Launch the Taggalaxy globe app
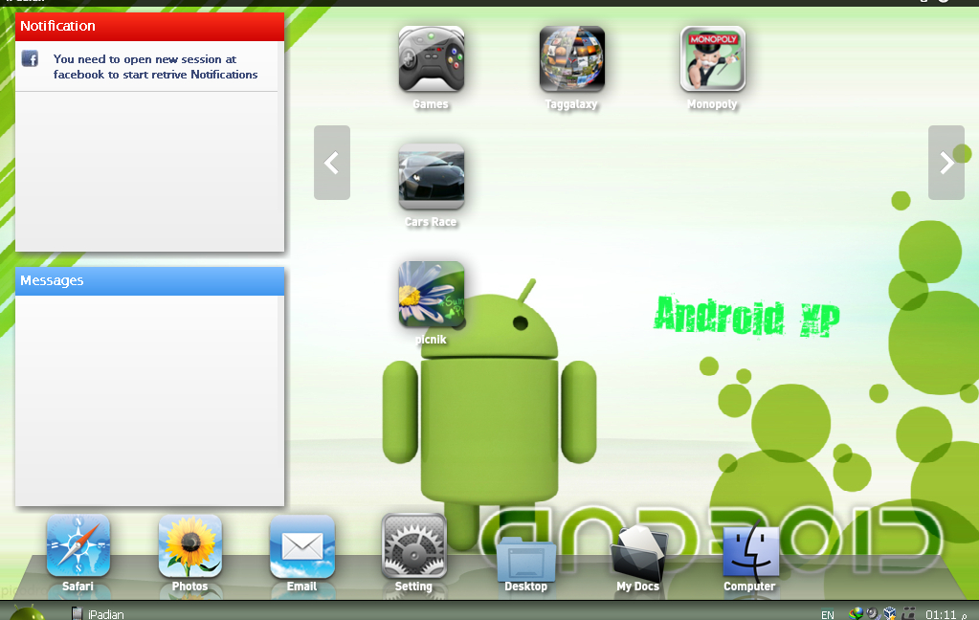The image size is (979, 620). [x=572, y=58]
